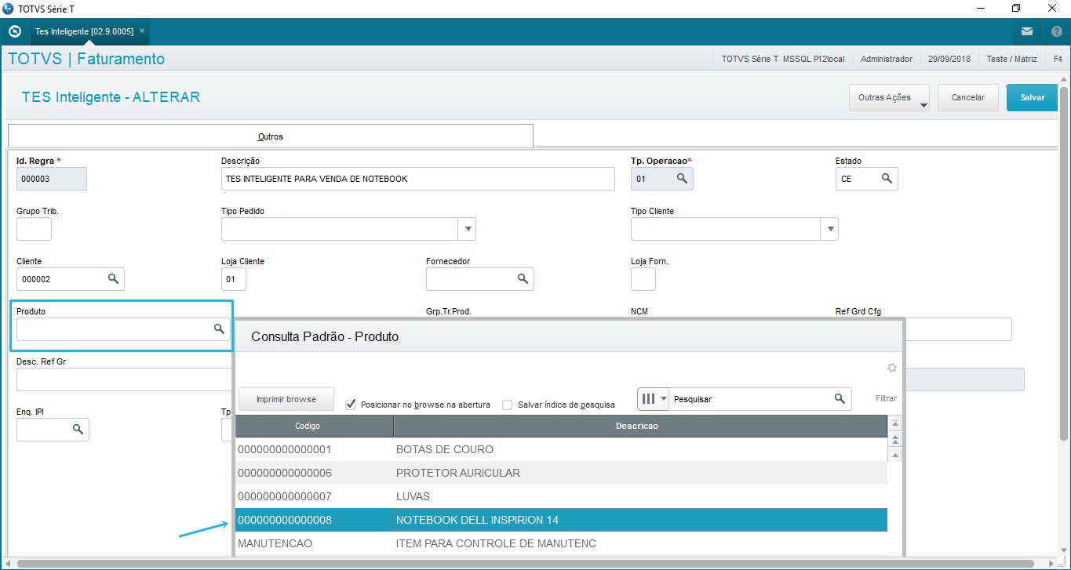
Task: Click the date 29/09/2018
Action: (949, 59)
